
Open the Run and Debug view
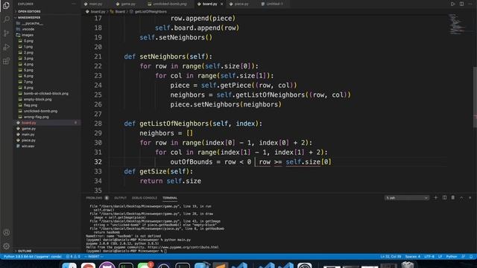click(6, 47)
